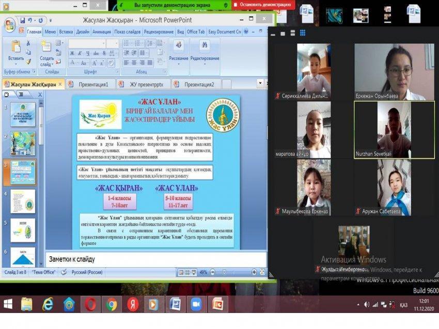
Task: Select slide 4 thumbnail
Action: [23, 201]
